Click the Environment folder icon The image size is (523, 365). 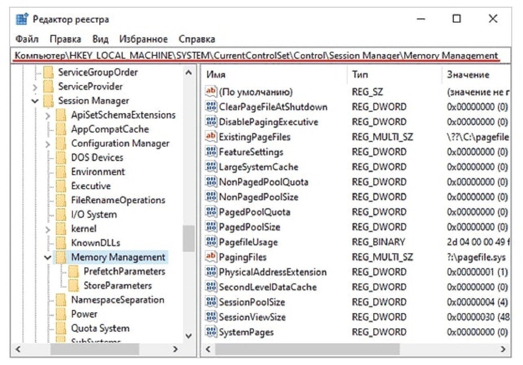pyautogui.click(x=61, y=172)
